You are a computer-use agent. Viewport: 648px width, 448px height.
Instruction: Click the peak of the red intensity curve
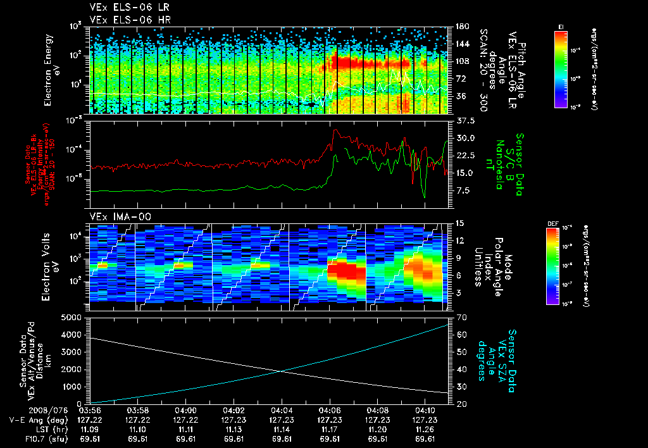point(335,130)
